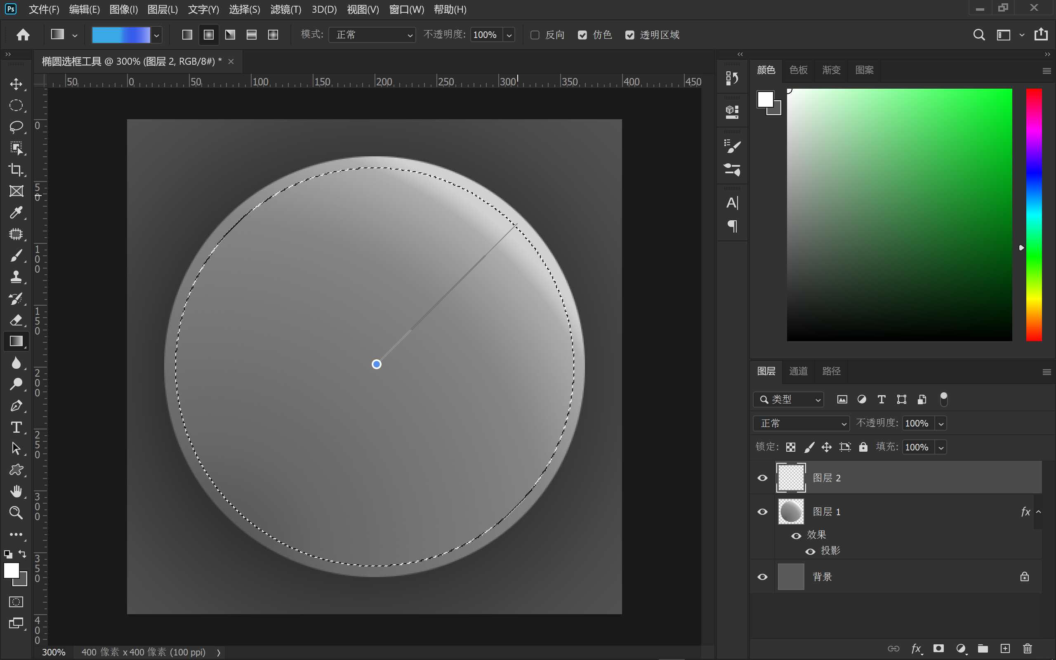Hide the 图层 2 layer
The height and width of the screenshot is (660, 1056).
click(x=762, y=478)
